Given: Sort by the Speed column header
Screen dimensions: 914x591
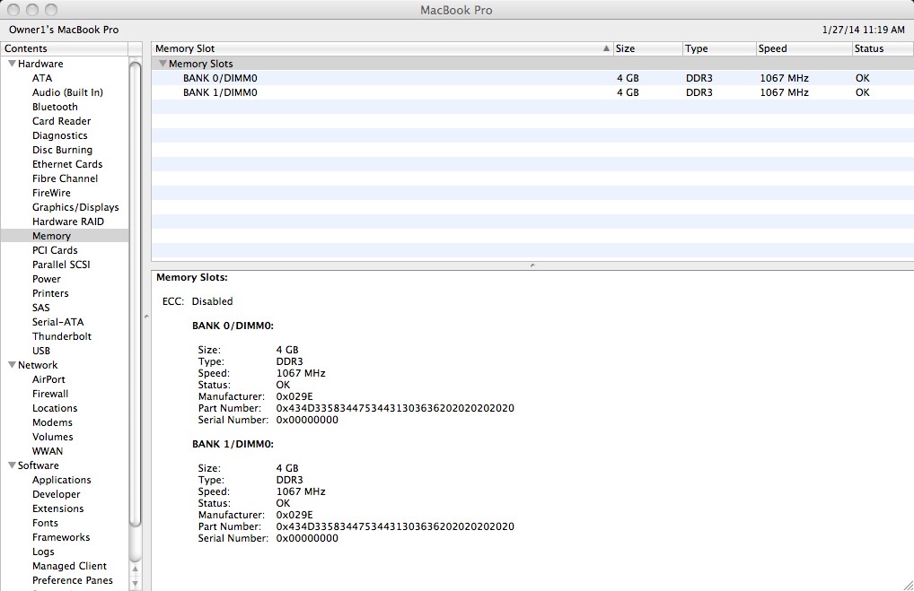Looking at the screenshot, I should click(804, 48).
